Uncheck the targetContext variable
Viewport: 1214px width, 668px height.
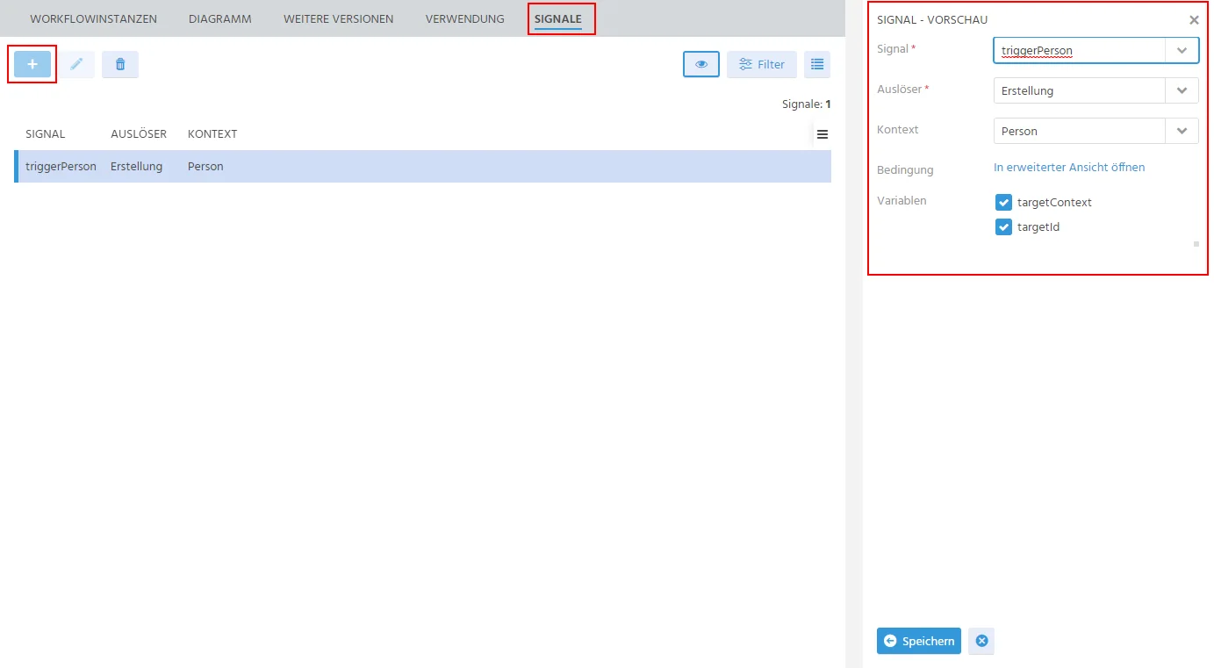(1003, 202)
